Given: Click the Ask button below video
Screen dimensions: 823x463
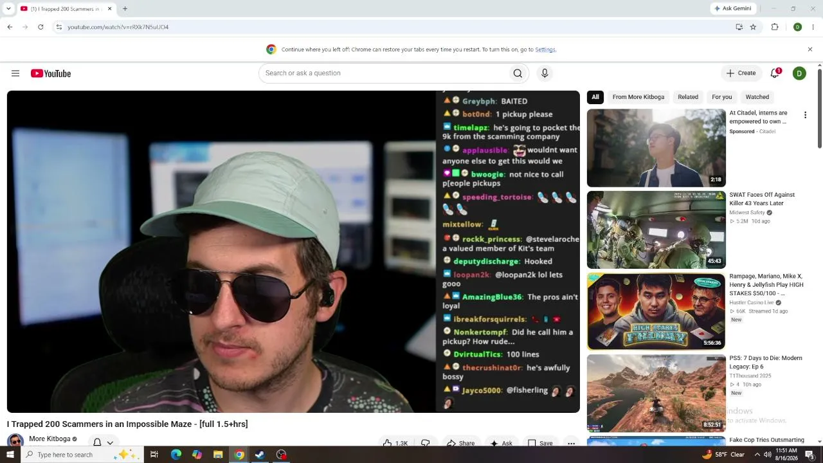Looking at the screenshot, I should tap(502, 443).
